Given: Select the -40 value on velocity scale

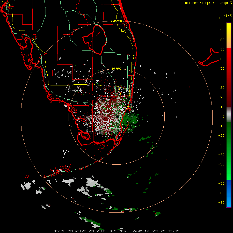Looking at the screenshot, I should click(221, 155).
